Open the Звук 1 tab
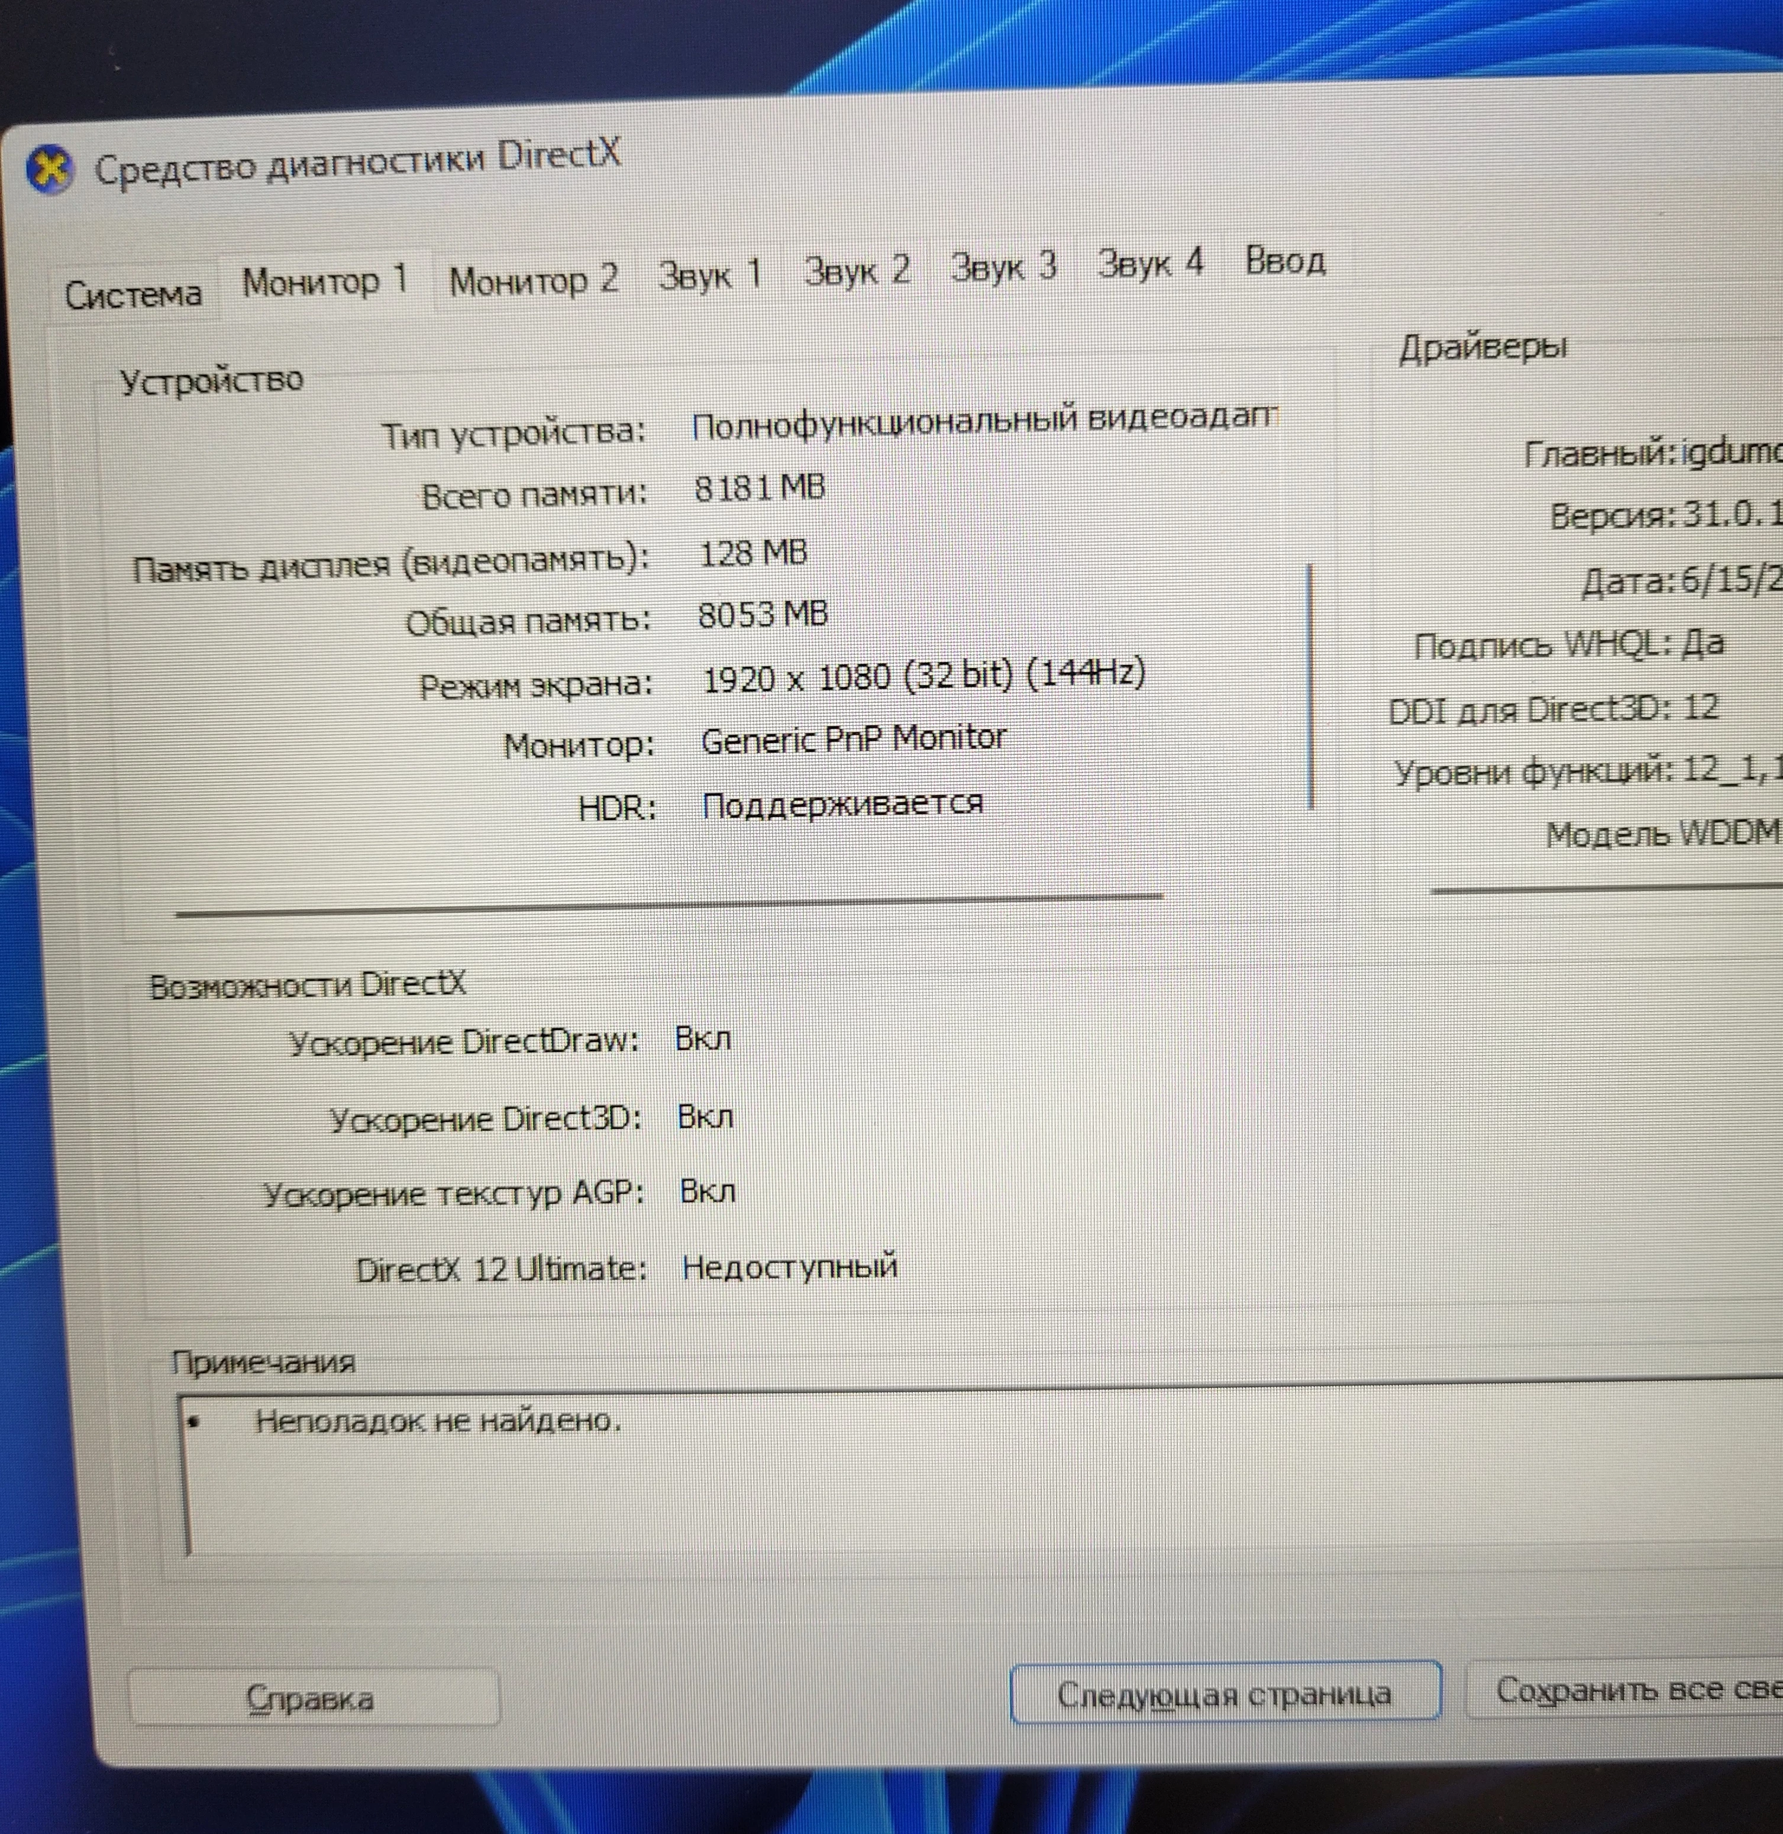The height and width of the screenshot is (1834, 1783). [710, 275]
